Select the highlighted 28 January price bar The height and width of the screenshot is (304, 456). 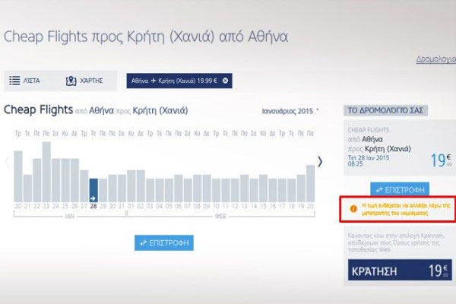point(93,189)
